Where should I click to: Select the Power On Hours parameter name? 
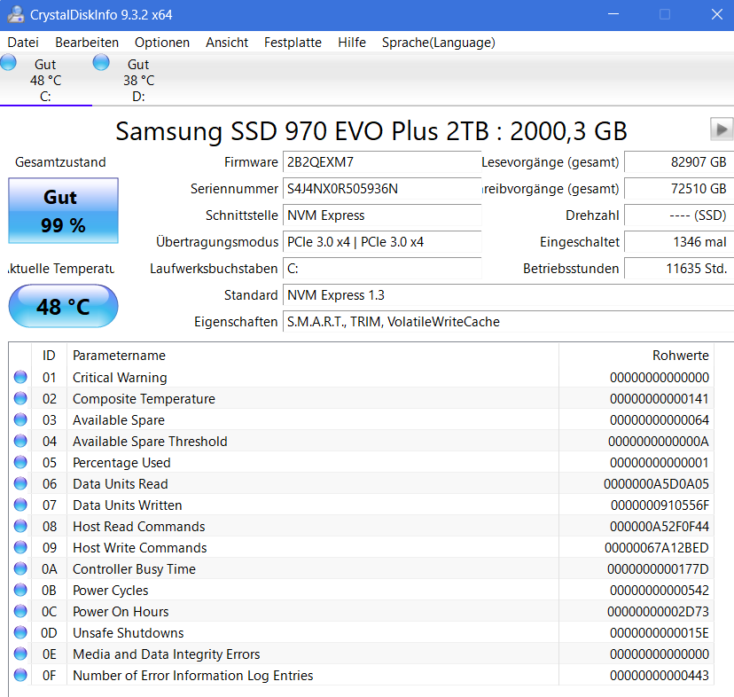(x=121, y=612)
